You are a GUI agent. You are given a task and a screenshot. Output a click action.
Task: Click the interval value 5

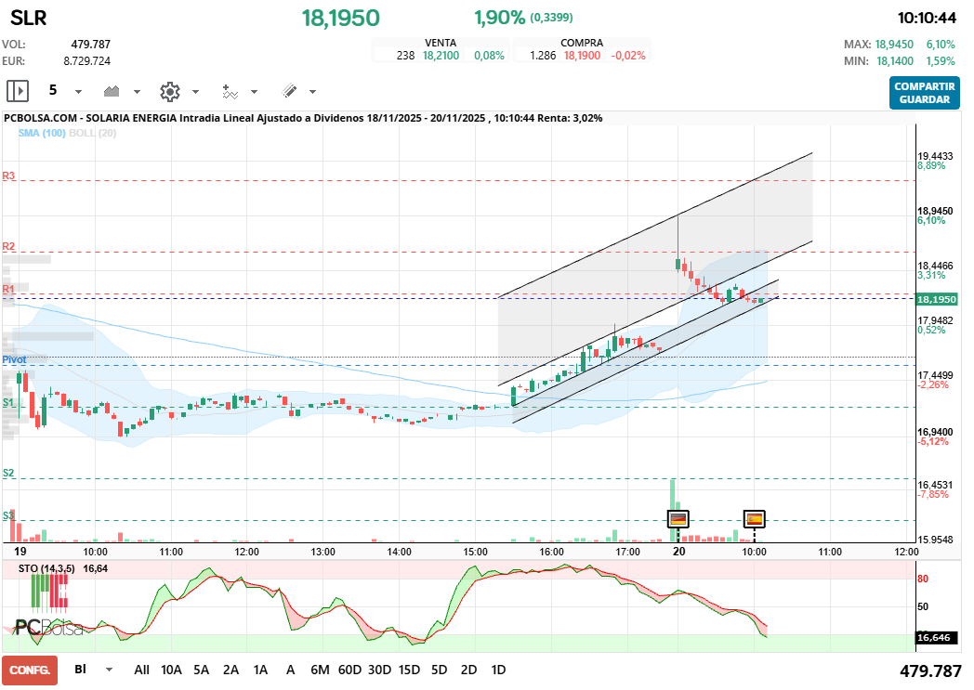click(53, 91)
